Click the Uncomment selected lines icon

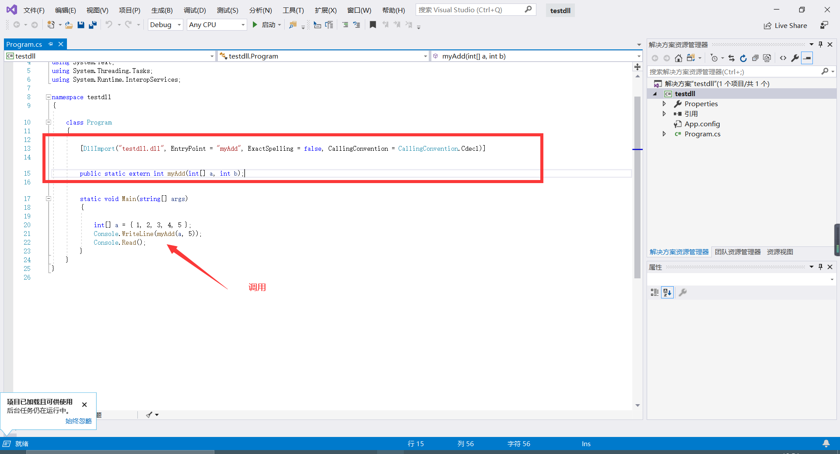[x=357, y=25]
